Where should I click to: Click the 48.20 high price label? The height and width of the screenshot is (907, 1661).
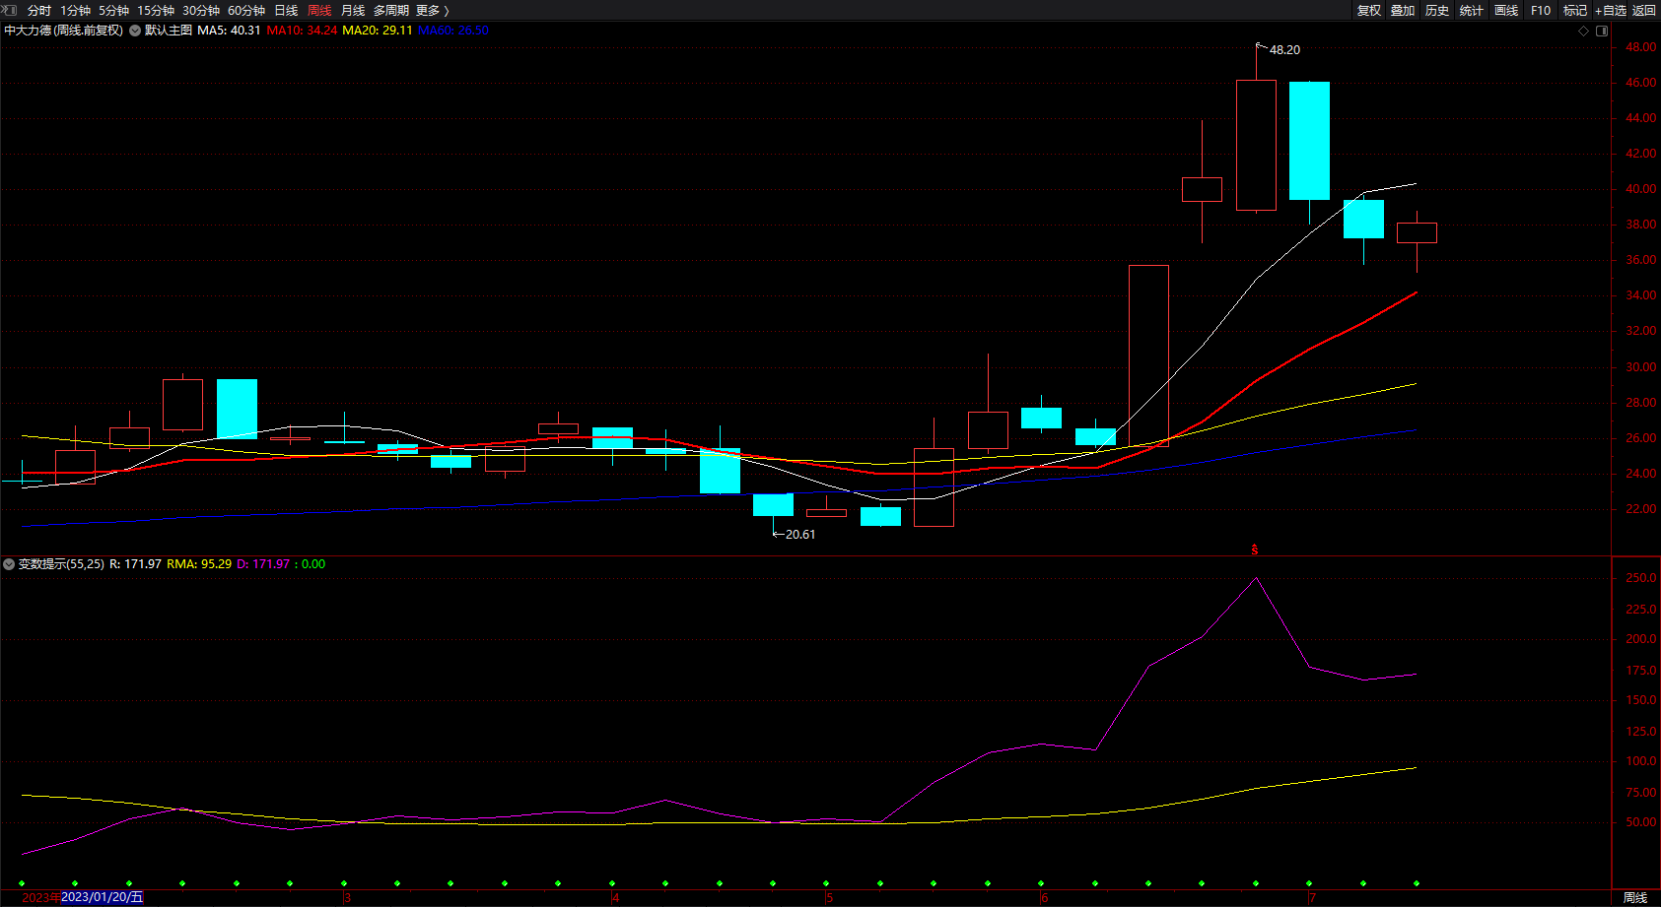1284,49
